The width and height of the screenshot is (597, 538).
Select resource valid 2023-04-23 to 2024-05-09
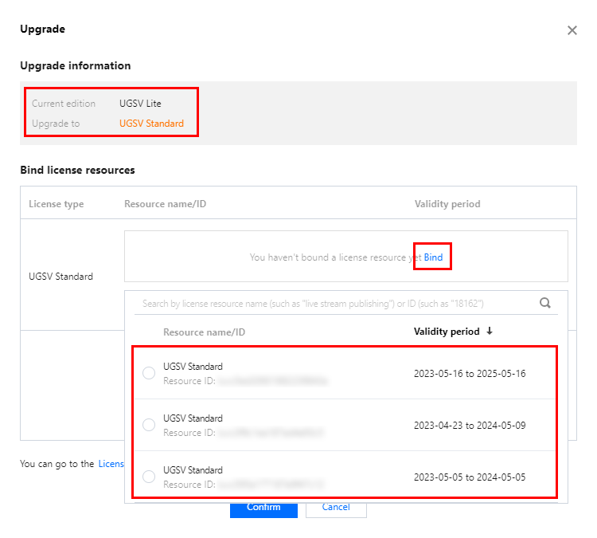pos(149,425)
